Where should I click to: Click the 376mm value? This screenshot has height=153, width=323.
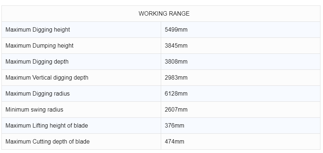[174, 126]
